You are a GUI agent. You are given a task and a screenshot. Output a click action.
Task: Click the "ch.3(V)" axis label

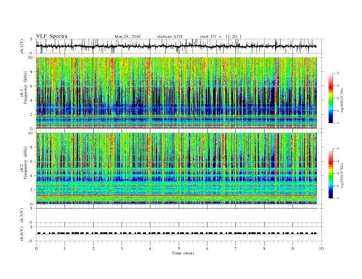tap(22, 216)
